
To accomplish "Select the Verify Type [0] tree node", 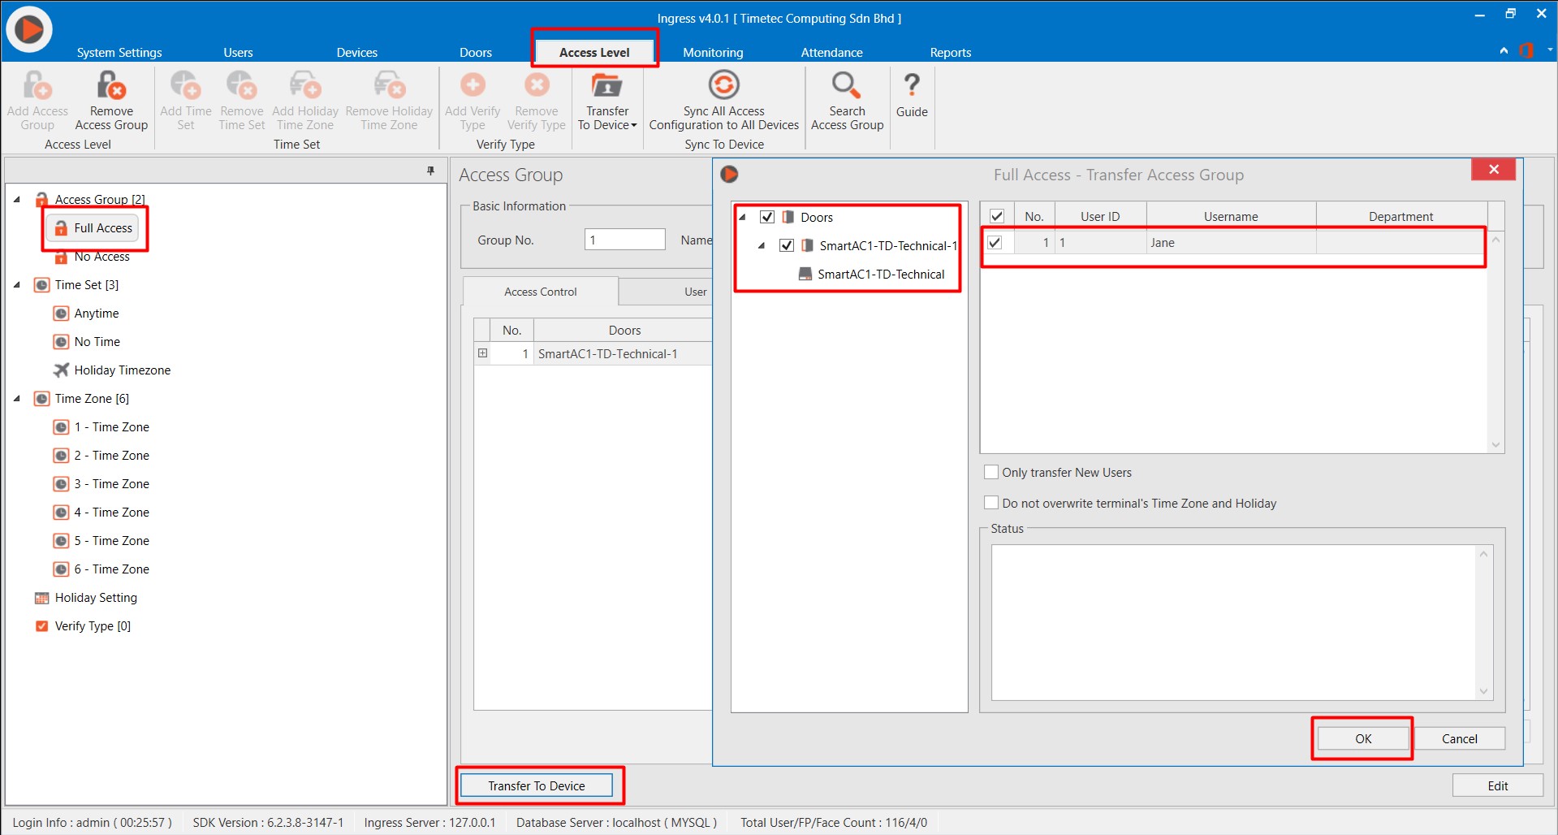I will tap(83, 626).
